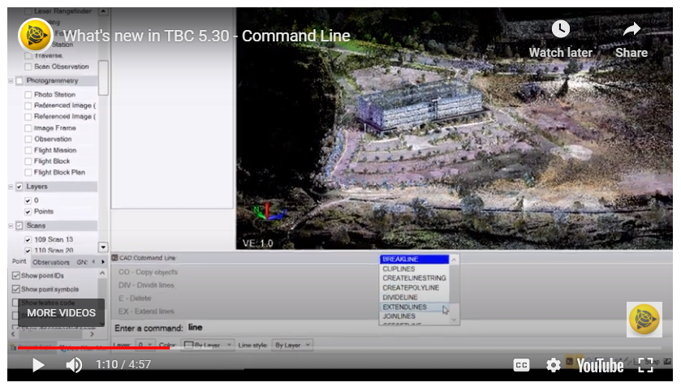Viewport: 681px width, 391px height.
Task: Click command list scroll-up arrow
Action: pyautogui.click(x=454, y=260)
